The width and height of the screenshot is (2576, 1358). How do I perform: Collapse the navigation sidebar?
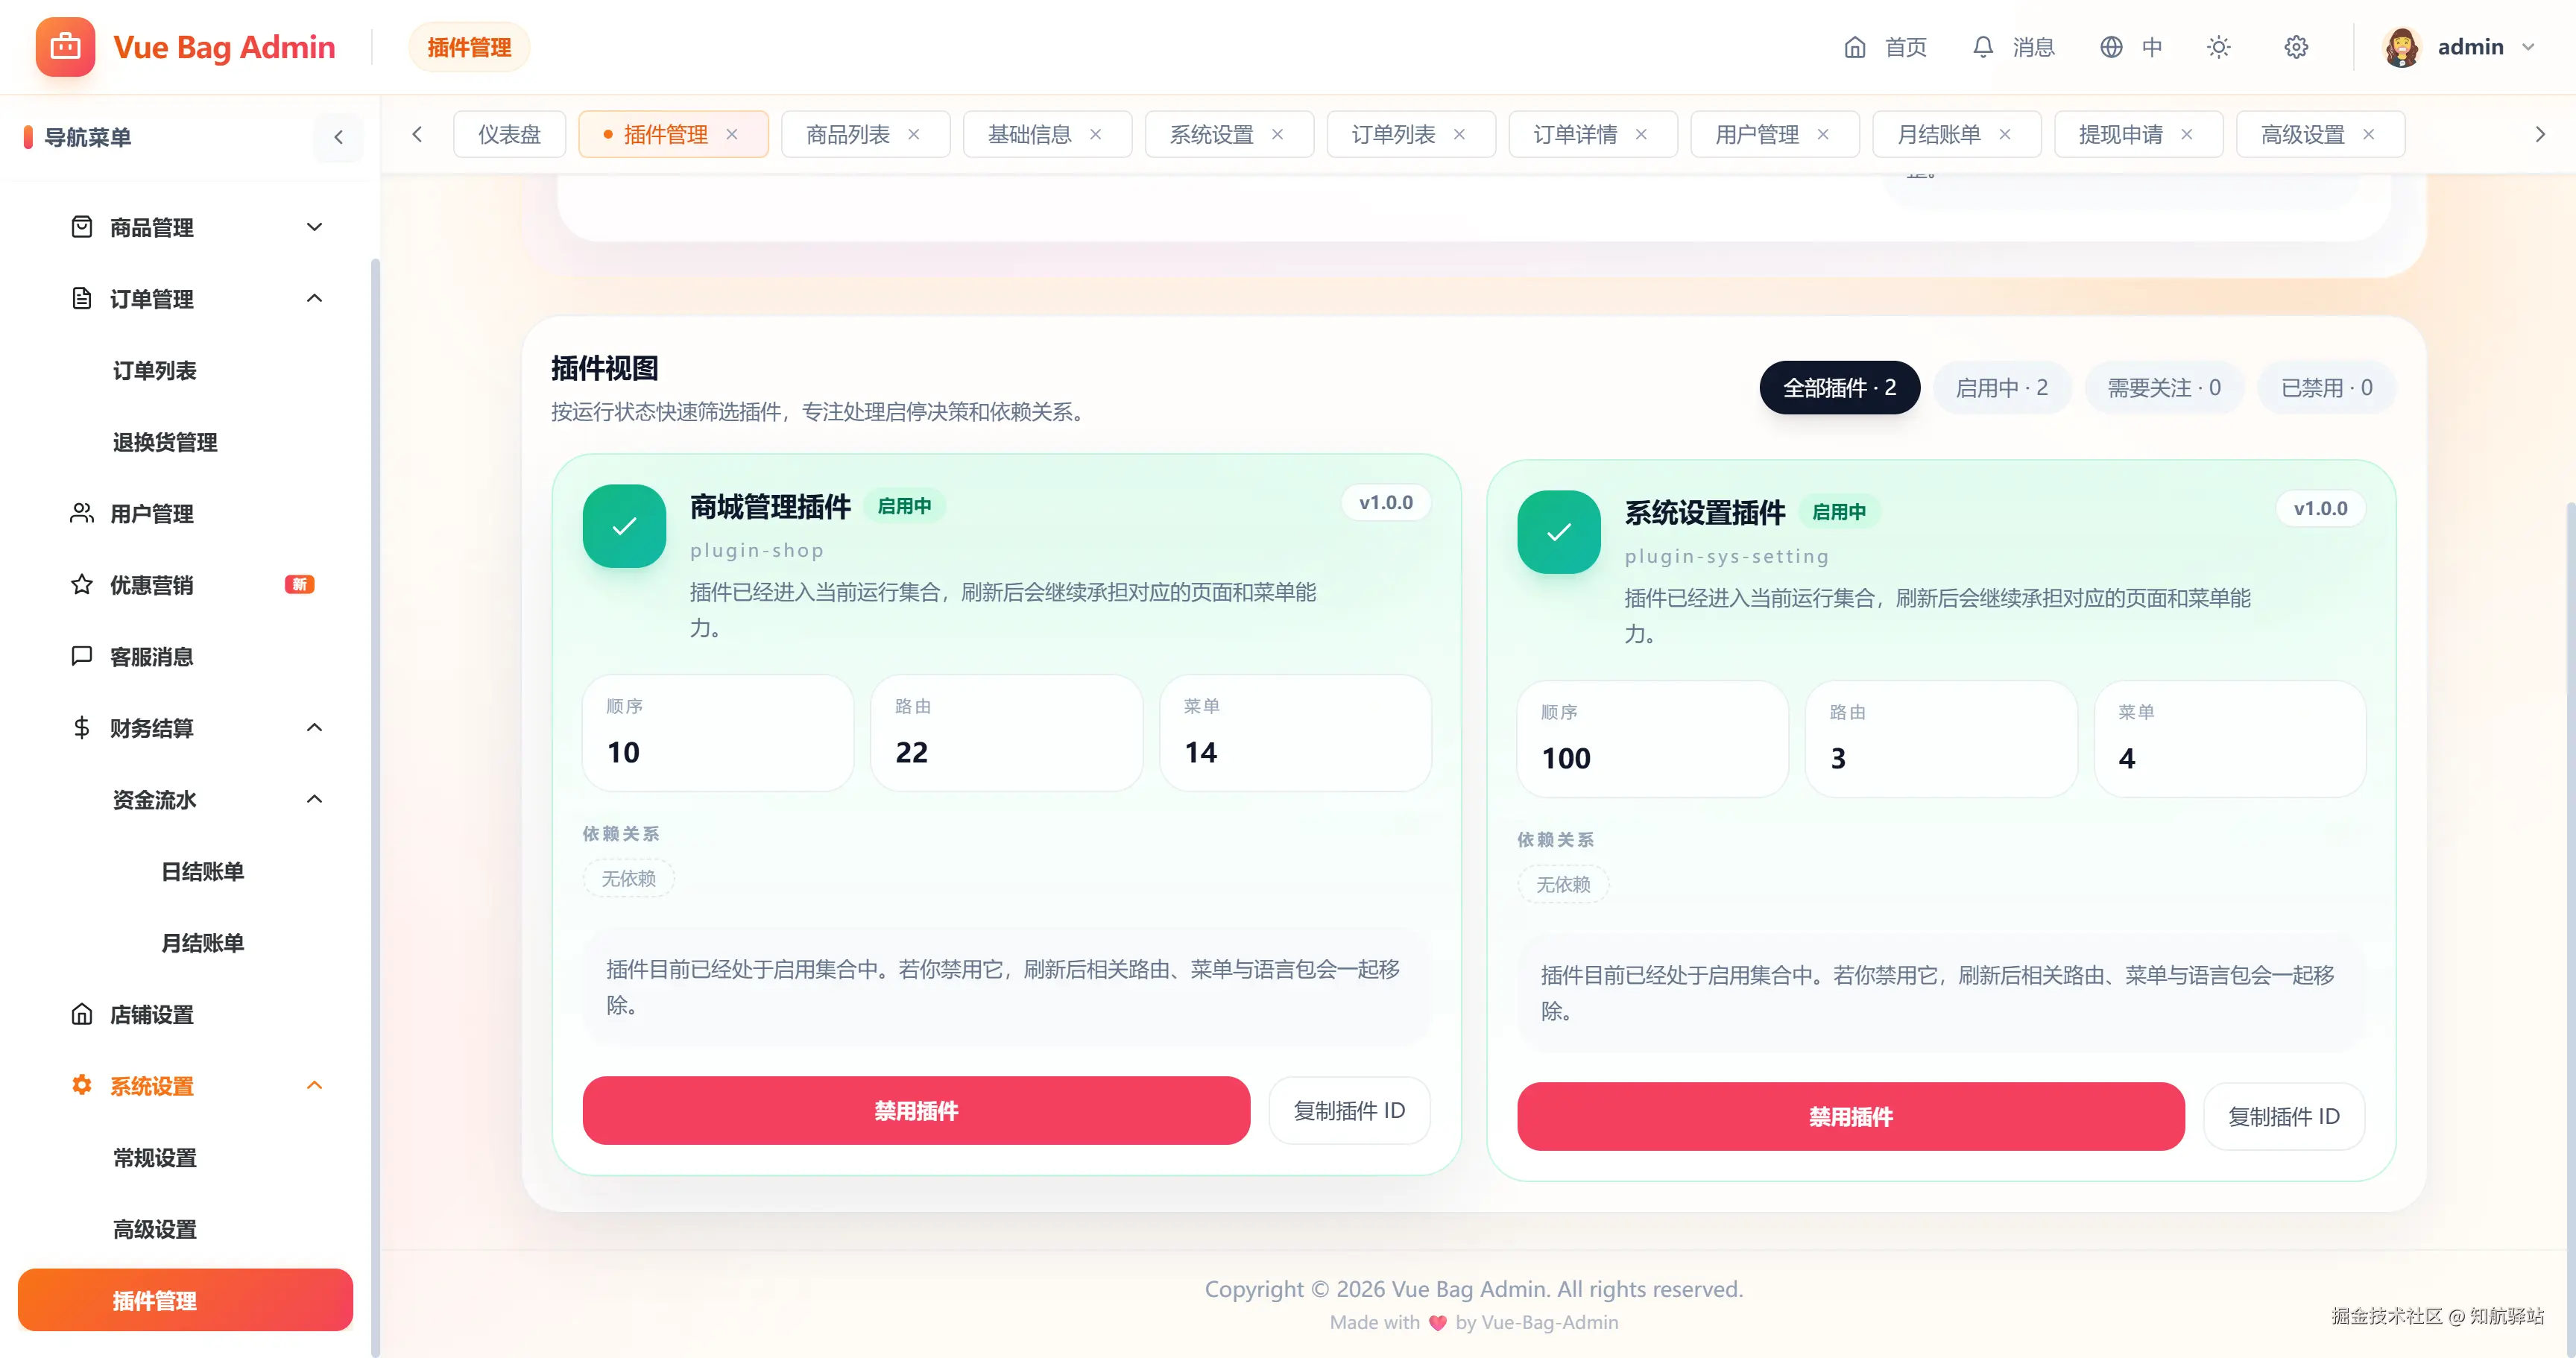[338, 137]
